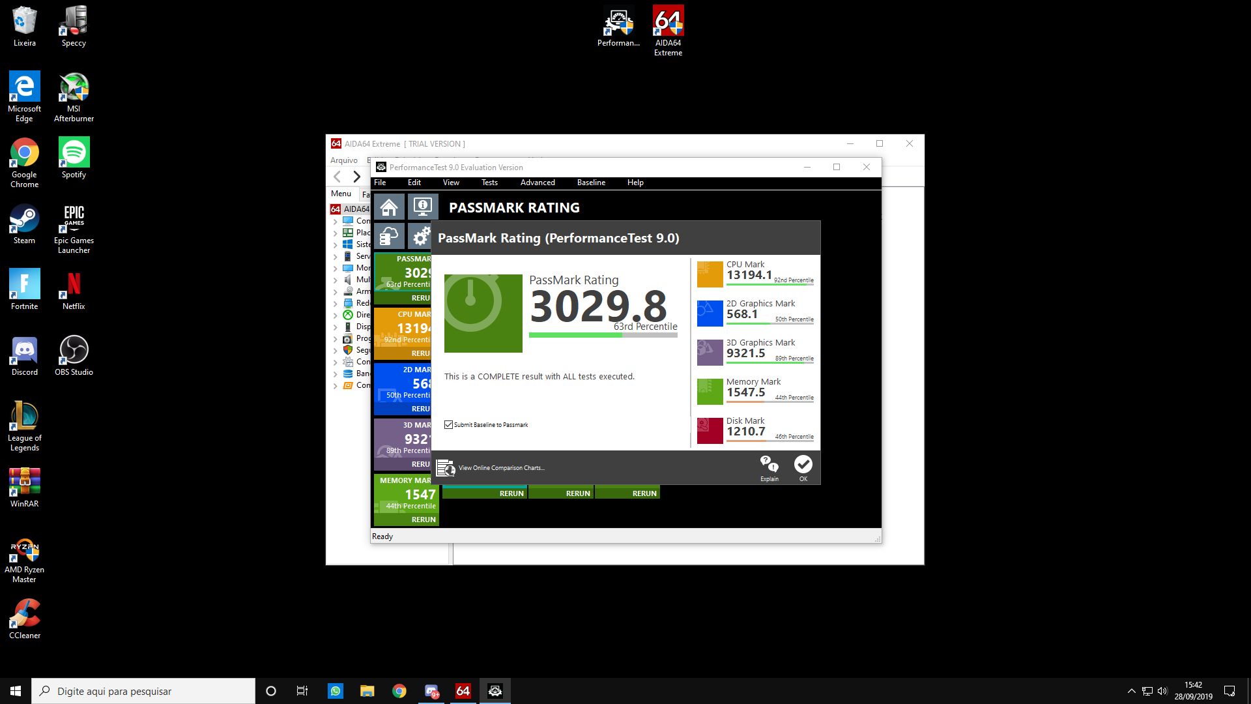
Task: Open the Edit menu in PerformanceTest
Action: (x=414, y=183)
